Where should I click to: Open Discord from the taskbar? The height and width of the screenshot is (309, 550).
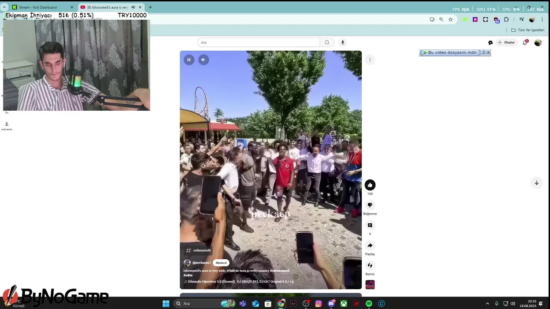[x=331, y=303]
